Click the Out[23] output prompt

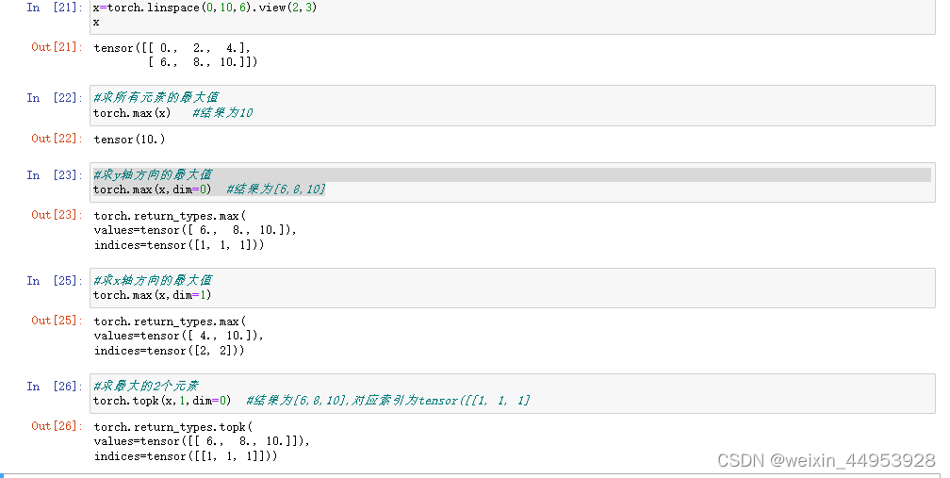point(57,214)
